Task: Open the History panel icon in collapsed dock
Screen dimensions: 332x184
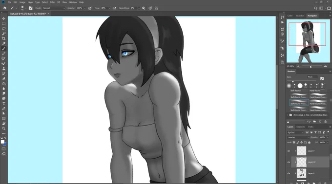Action: tap(282, 18)
